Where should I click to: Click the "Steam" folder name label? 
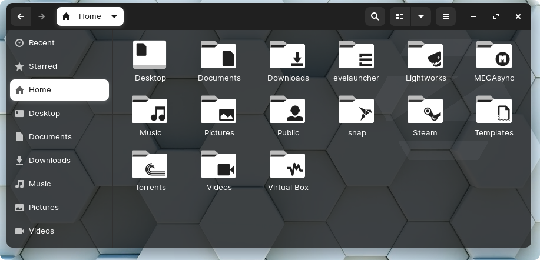[425, 133]
